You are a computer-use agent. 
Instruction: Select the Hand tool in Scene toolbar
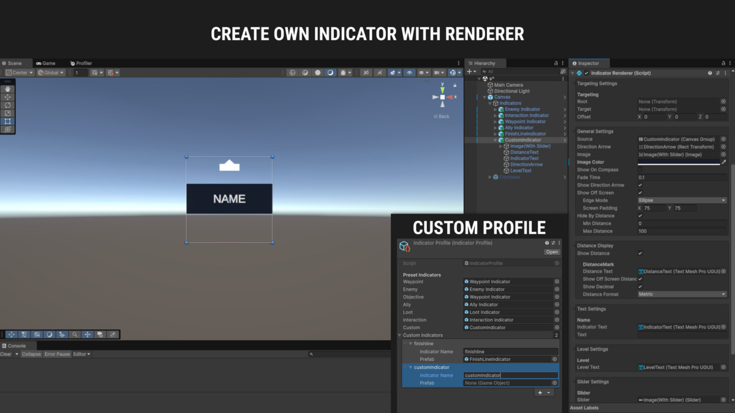pyautogui.click(x=8, y=89)
